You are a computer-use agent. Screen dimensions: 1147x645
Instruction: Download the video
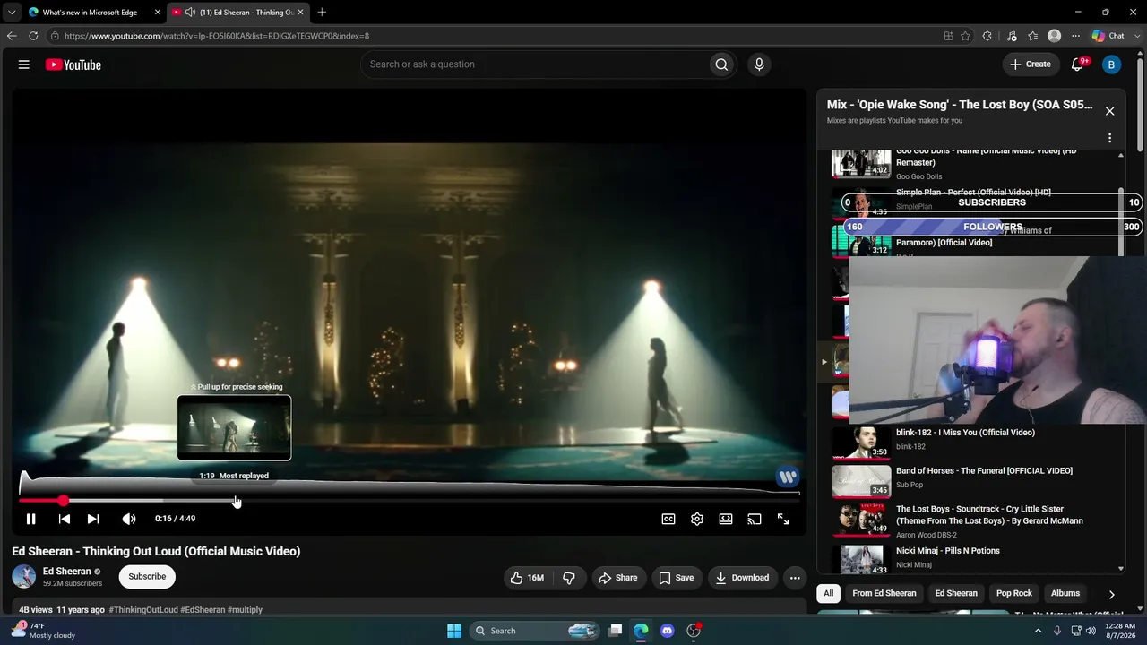(742, 578)
